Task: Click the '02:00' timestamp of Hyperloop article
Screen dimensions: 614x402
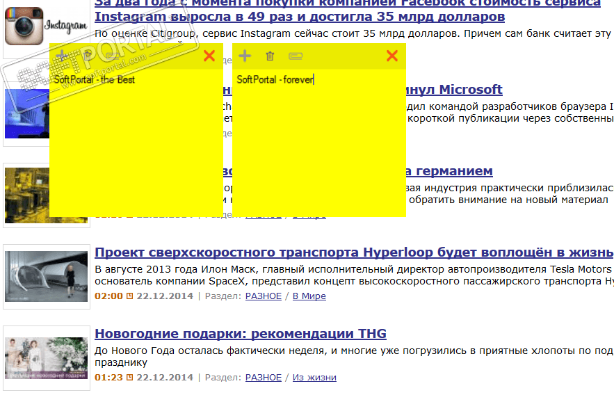Action: [108, 296]
